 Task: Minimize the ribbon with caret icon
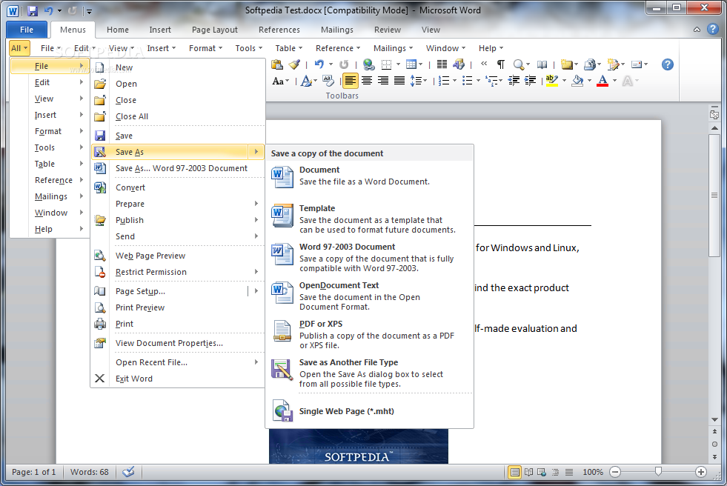coord(697,29)
